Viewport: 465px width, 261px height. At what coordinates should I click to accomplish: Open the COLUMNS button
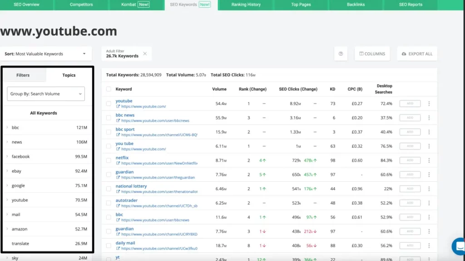click(x=372, y=54)
